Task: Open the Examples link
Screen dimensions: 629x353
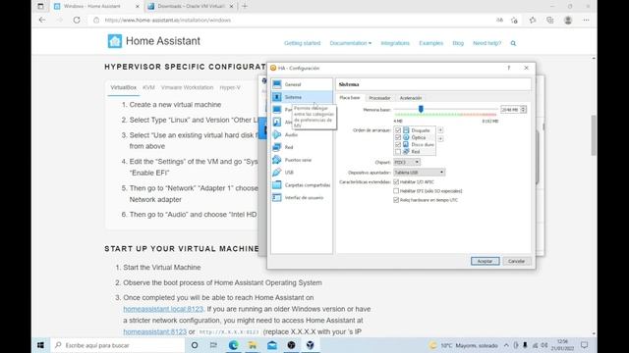Action: pyautogui.click(x=431, y=43)
